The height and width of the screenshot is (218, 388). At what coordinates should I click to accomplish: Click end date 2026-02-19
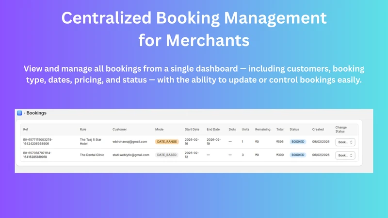213,141
